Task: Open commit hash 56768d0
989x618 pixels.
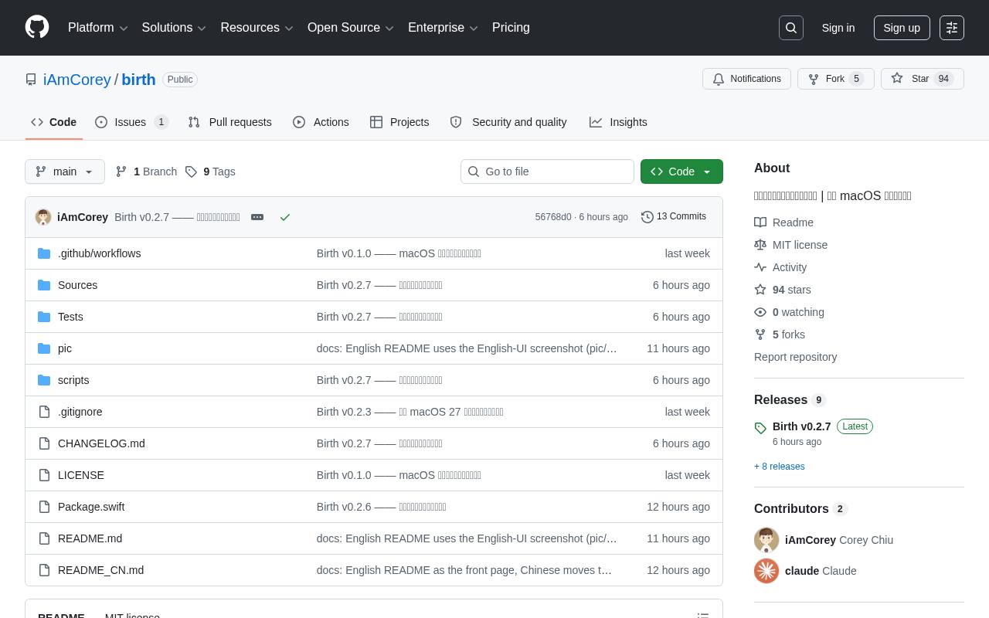Action: (553, 217)
